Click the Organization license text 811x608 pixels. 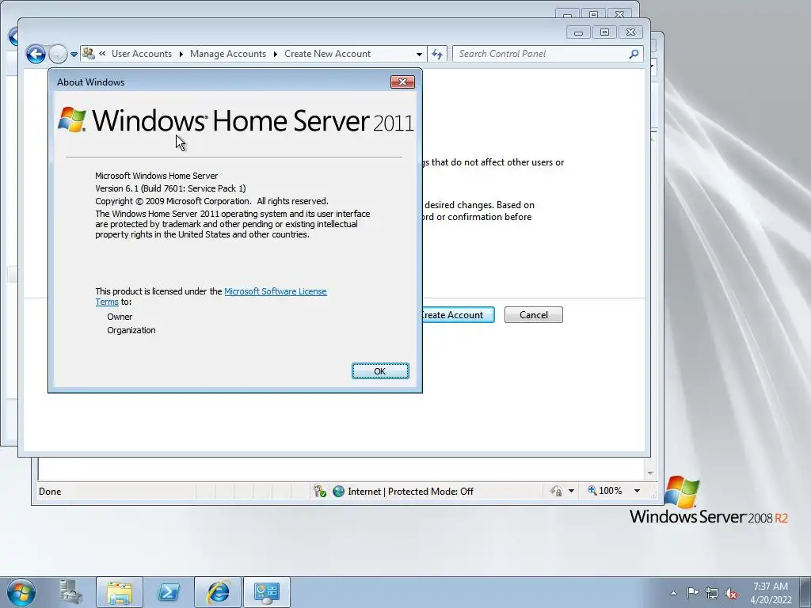point(131,330)
